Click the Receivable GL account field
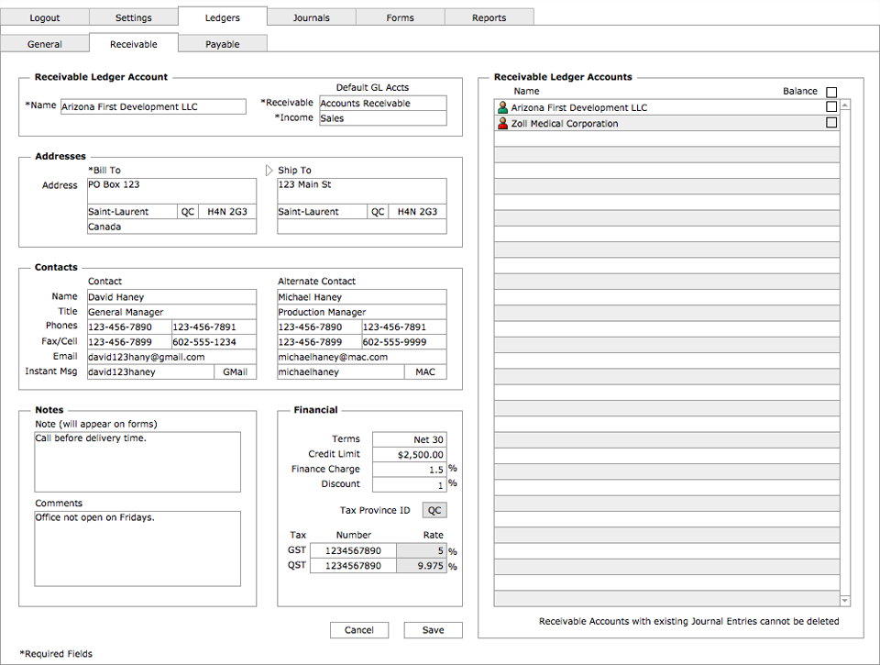Screen dimensions: 880x665 pos(383,104)
